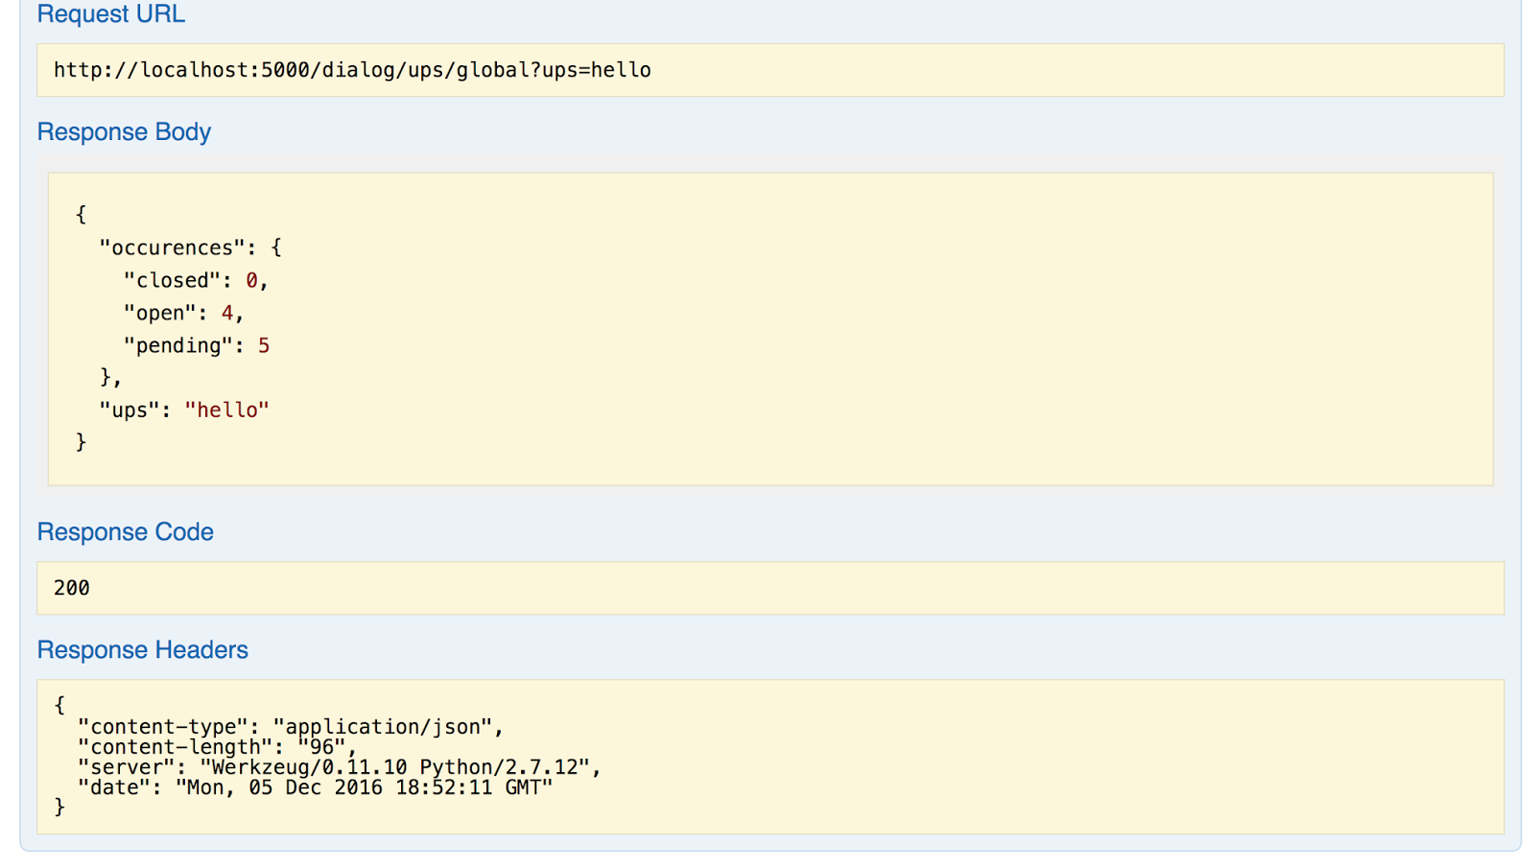The width and height of the screenshot is (1535, 868).
Task: Click the opening brace of Response Headers
Action: 58,706
